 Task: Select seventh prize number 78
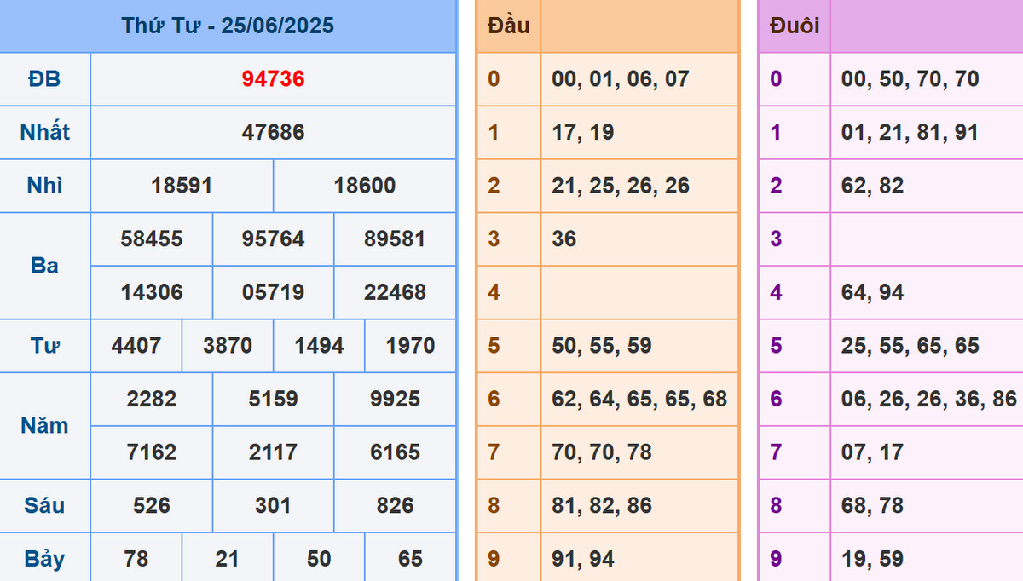(x=136, y=559)
